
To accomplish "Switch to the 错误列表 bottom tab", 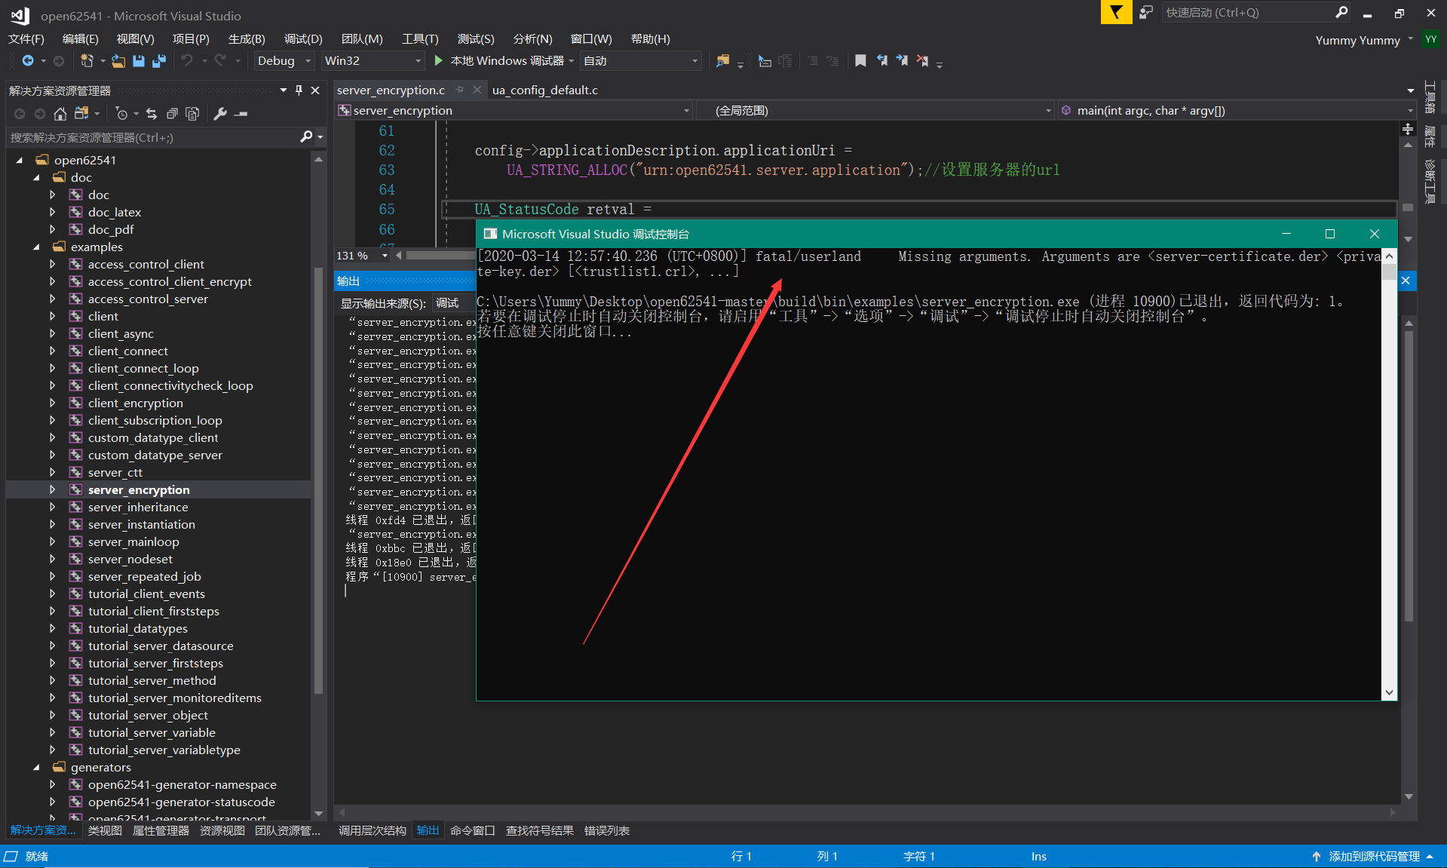I will (607, 831).
